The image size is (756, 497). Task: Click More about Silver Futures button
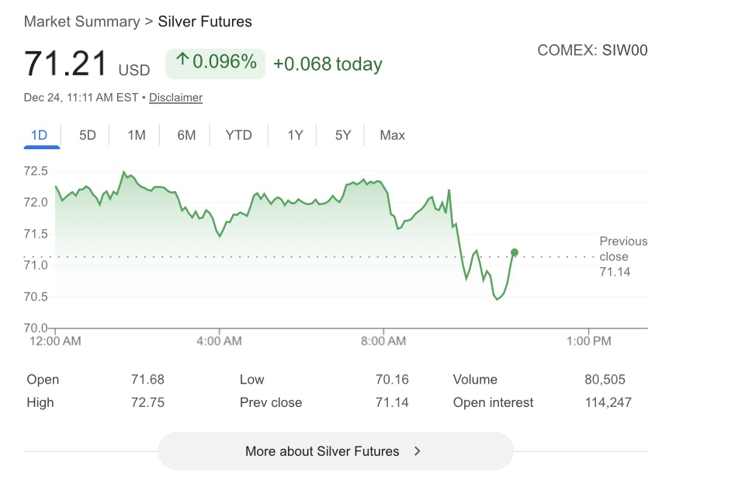335,451
